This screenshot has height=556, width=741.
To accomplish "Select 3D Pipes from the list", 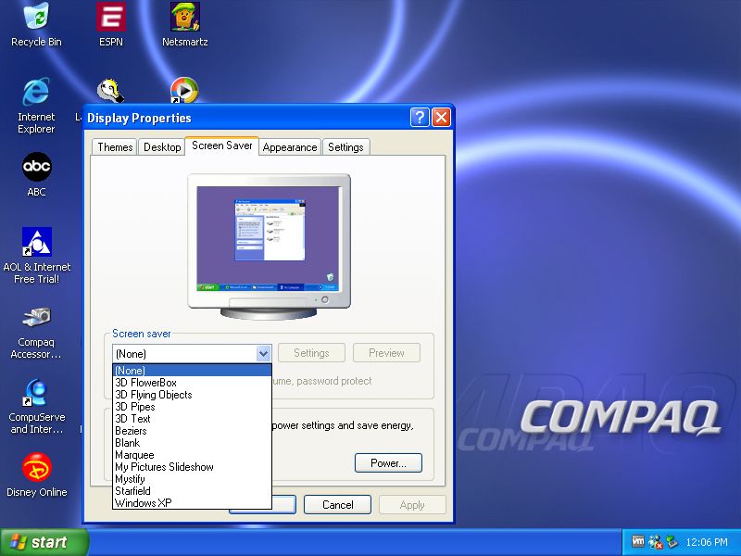I will pyautogui.click(x=192, y=407).
